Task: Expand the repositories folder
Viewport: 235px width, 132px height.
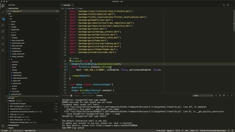Action: [15, 30]
